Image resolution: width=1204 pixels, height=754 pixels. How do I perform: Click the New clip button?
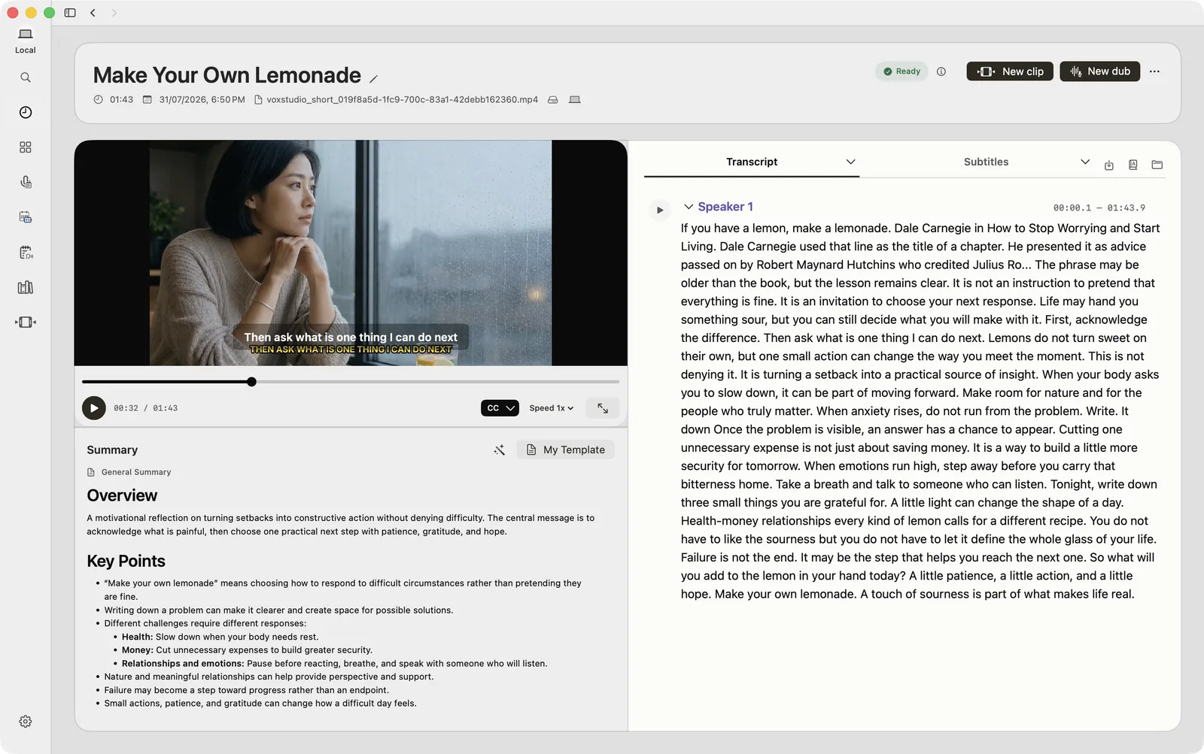tap(1010, 71)
